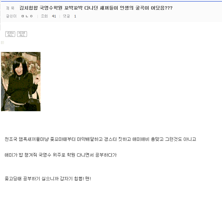
Task: Open the comment count showing 1
Action: coord(75,16)
